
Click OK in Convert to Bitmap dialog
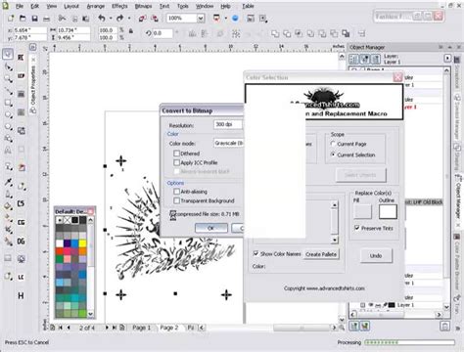pos(211,228)
